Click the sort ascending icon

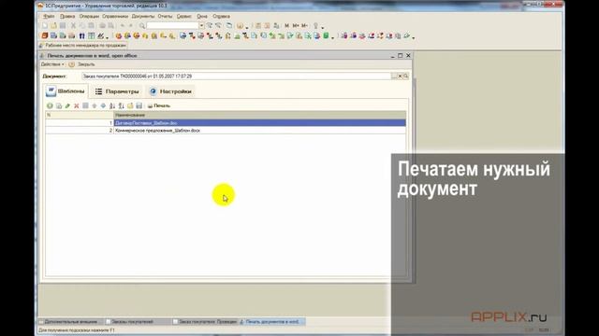(x=112, y=105)
